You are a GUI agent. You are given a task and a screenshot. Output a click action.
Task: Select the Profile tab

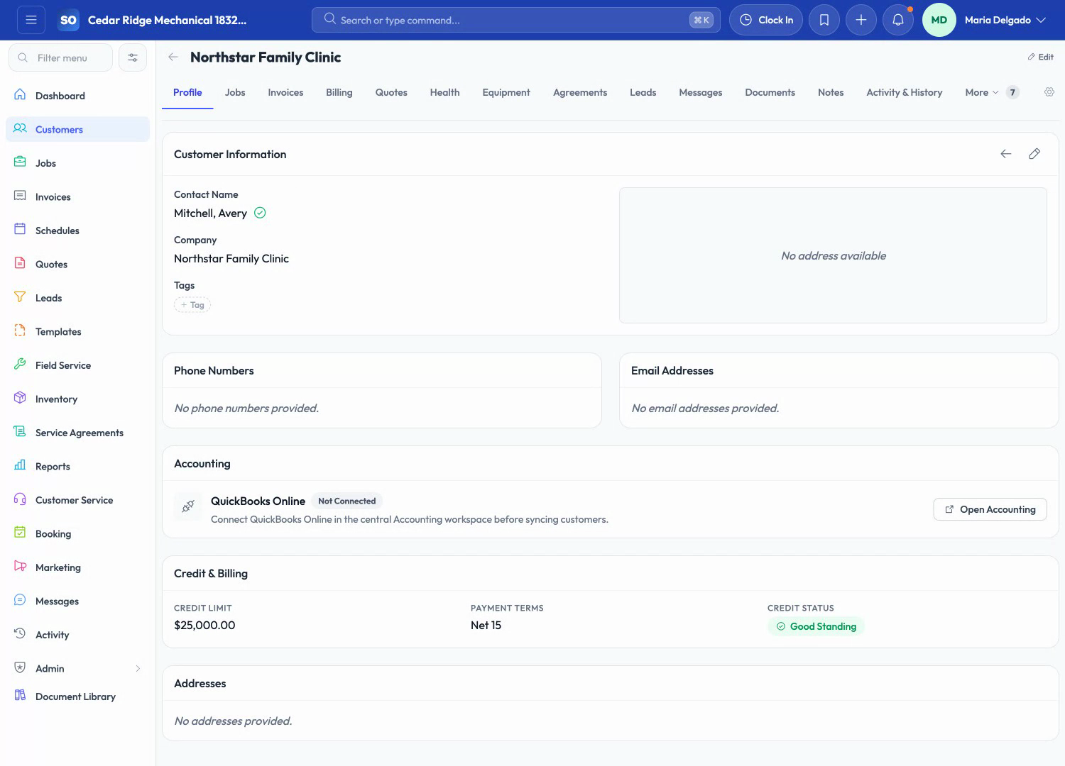coord(187,92)
